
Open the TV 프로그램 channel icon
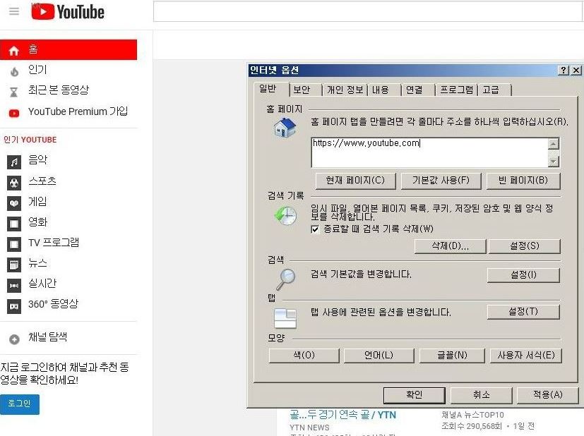tap(14, 244)
